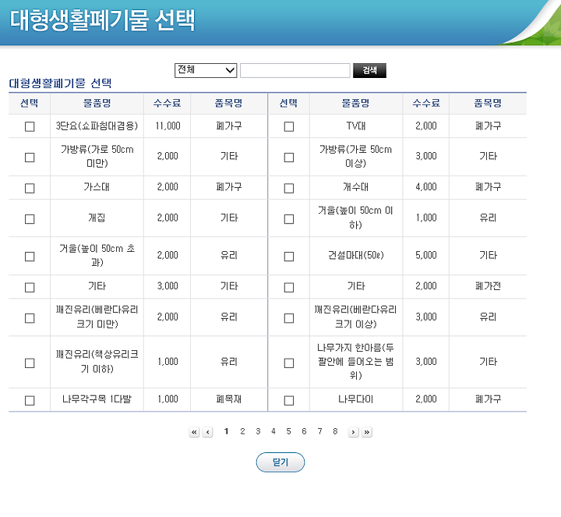Viewport: 561px width, 517px height.
Task: Click the 건설마대(50ℓ) item name
Action: click(x=355, y=255)
